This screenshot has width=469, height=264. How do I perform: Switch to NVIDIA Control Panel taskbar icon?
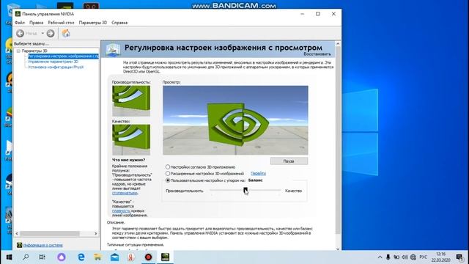(165, 257)
